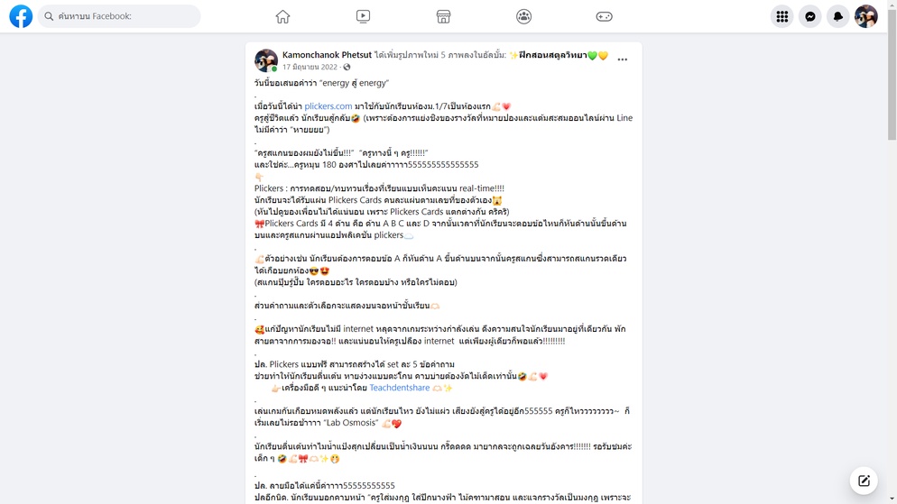
Task: Click the Facebook search field
Action: (119, 16)
